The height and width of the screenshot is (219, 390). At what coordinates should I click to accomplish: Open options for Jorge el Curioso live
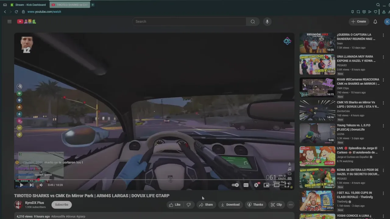[383, 148]
